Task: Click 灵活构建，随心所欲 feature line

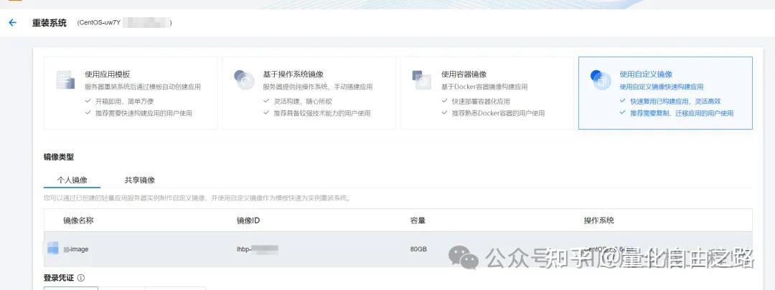Action: pyautogui.click(x=303, y=102)
